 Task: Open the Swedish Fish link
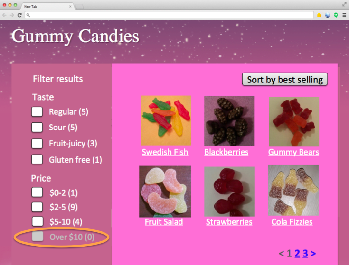click(165, 152)
